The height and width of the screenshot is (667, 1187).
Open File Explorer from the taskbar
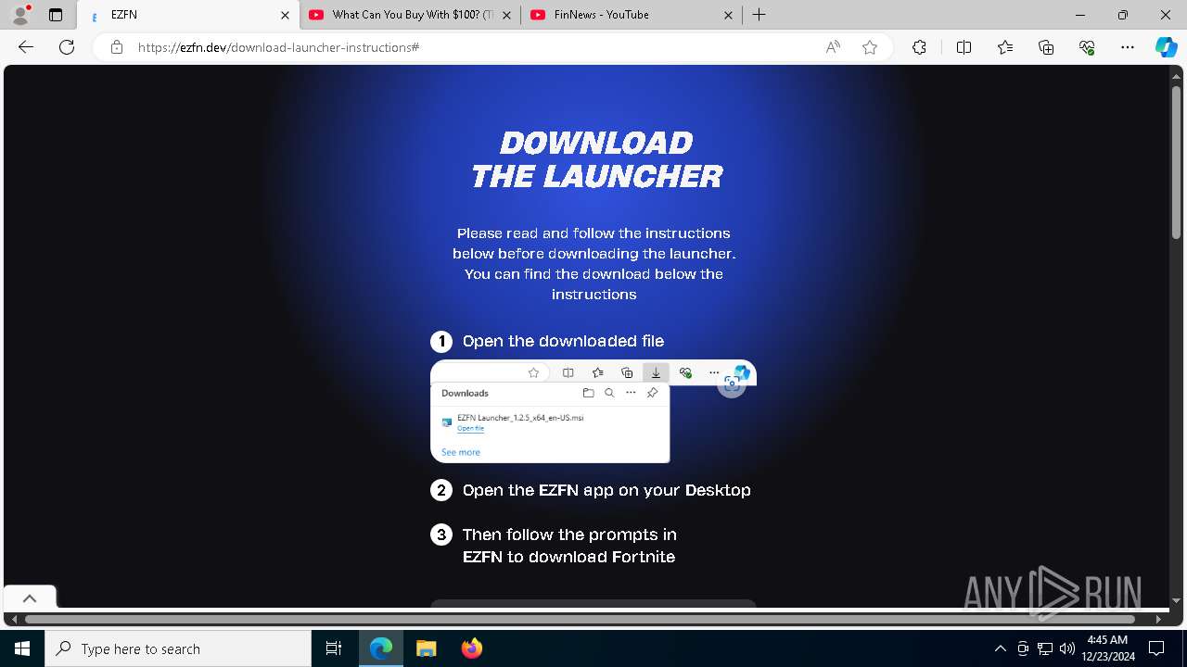pyautogui.click(x=426, y=648)
